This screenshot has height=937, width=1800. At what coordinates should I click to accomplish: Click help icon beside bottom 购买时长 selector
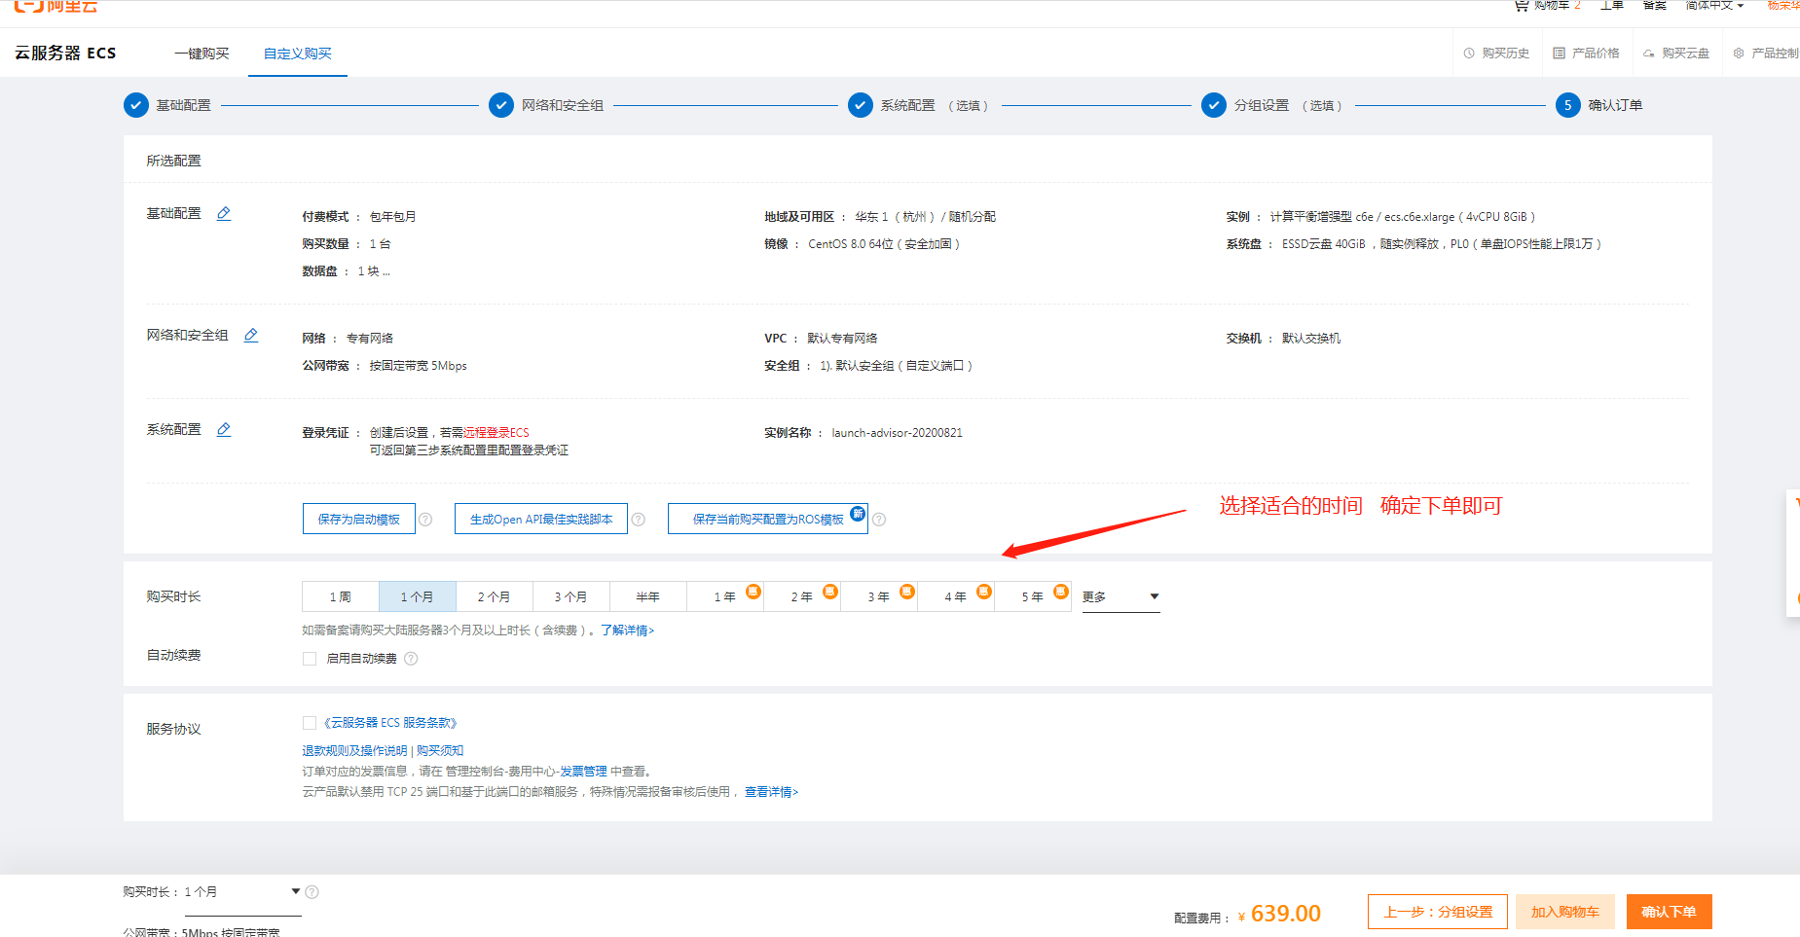312,892
